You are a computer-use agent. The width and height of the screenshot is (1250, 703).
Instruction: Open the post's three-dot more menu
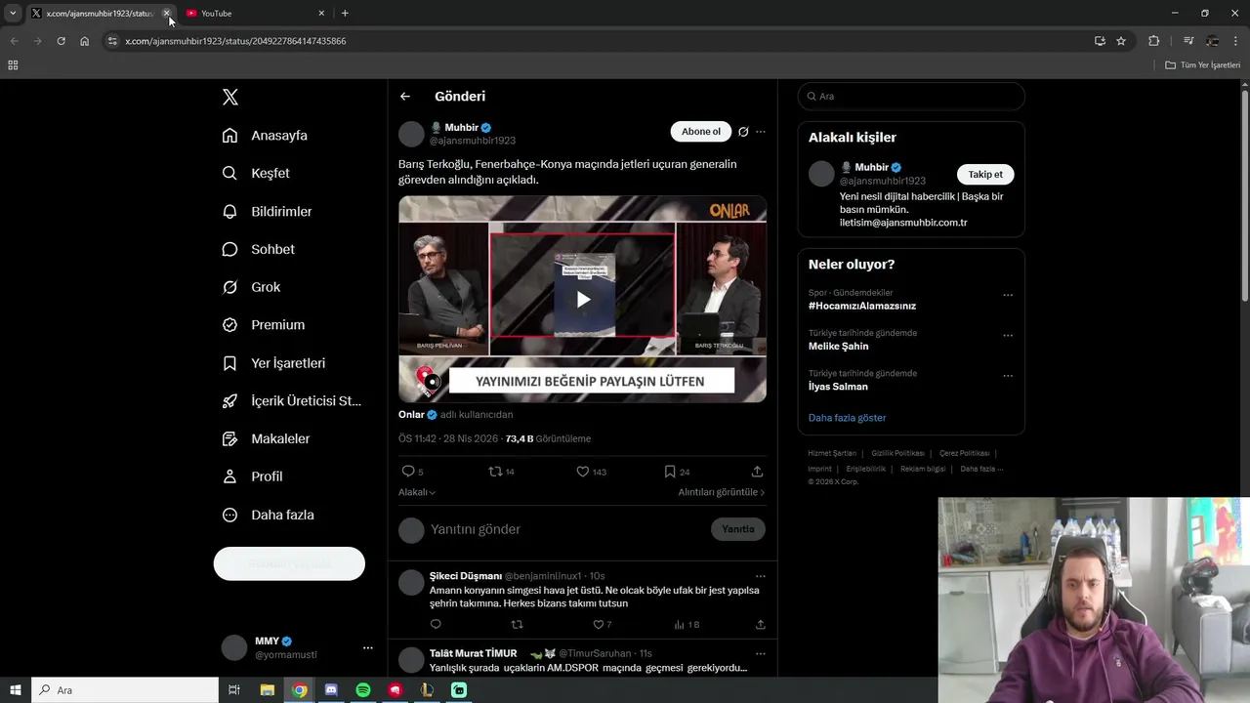point(761,132)
